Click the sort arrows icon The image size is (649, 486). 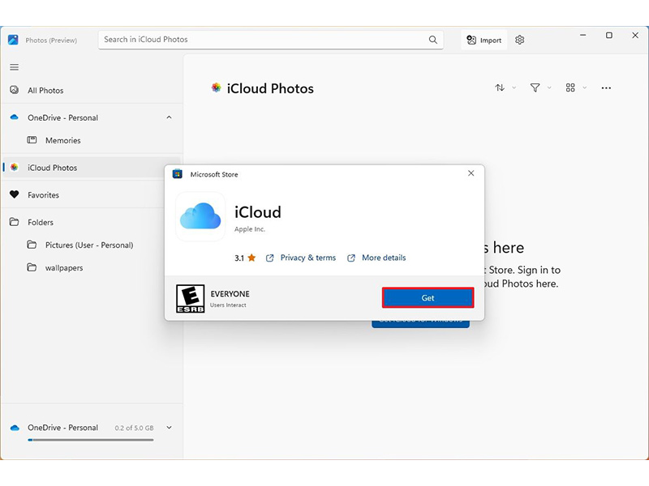point(500,87)
